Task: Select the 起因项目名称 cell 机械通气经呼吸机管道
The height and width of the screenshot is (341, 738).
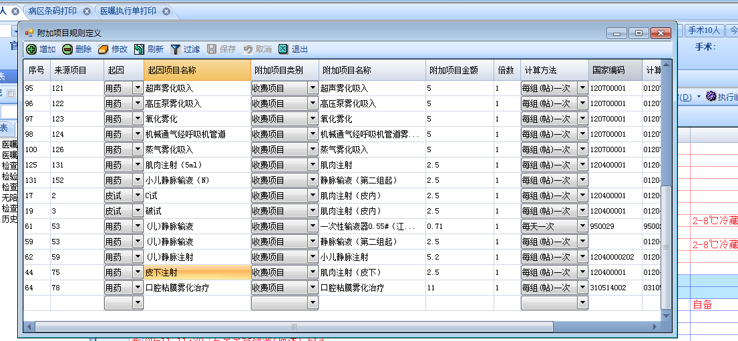Action: point(197,134)
